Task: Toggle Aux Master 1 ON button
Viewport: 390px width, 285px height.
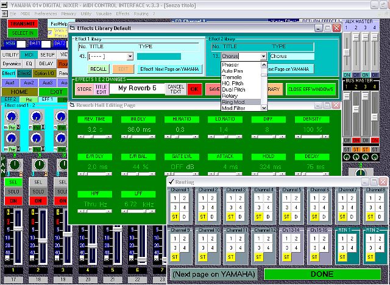Action: click(x=347, y=74)
